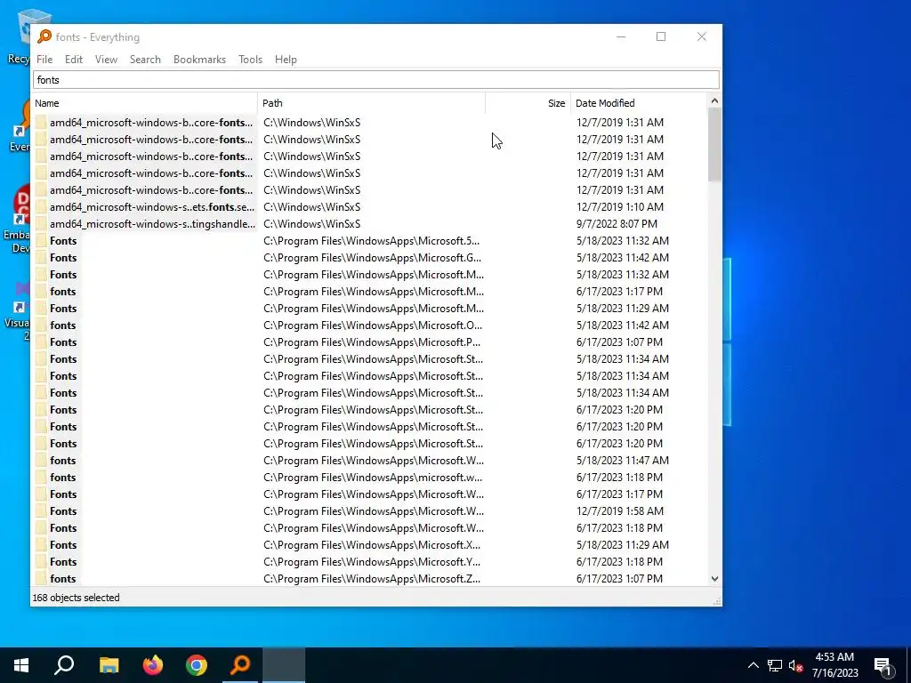The width and height of the screenshot is (911, 683).
Task: Click the Everything magnifier icon in title bar
Action: [x=44, y=36]
